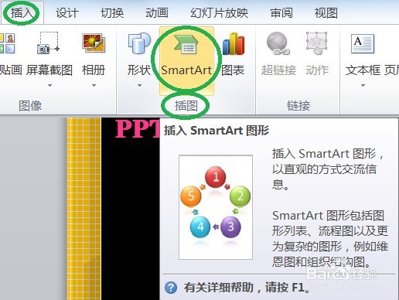Click the tooltip title 插入 SmartArt 图形

[217, 131]
